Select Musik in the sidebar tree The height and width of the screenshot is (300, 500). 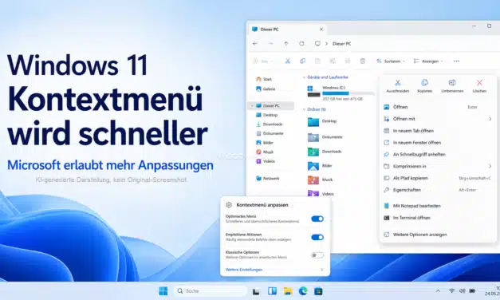pyautogui.click(x=265, y=152)
